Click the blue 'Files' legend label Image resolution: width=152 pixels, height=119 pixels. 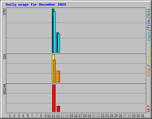coord(149,24)
